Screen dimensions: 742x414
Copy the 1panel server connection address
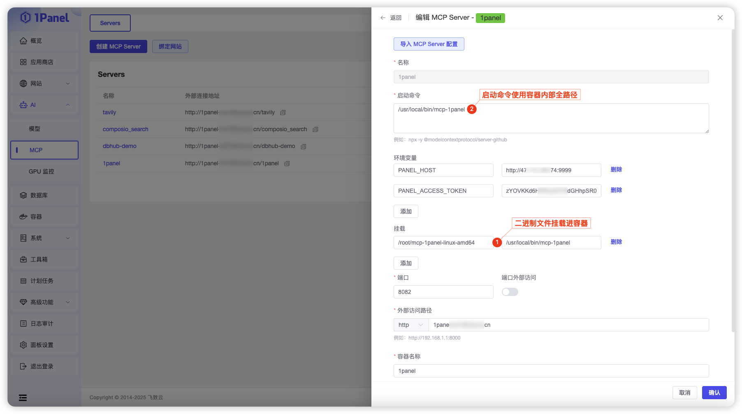[x=287, y=164]
